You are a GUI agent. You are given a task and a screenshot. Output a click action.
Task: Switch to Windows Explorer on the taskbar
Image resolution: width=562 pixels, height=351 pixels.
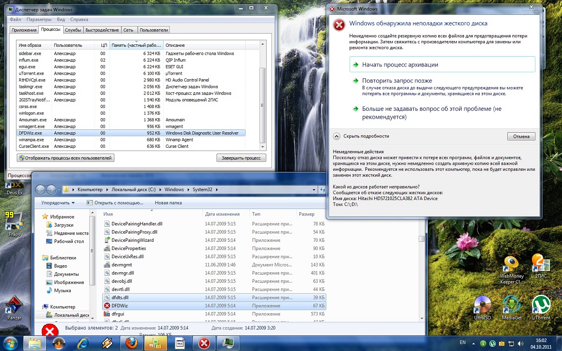(35, 343)
